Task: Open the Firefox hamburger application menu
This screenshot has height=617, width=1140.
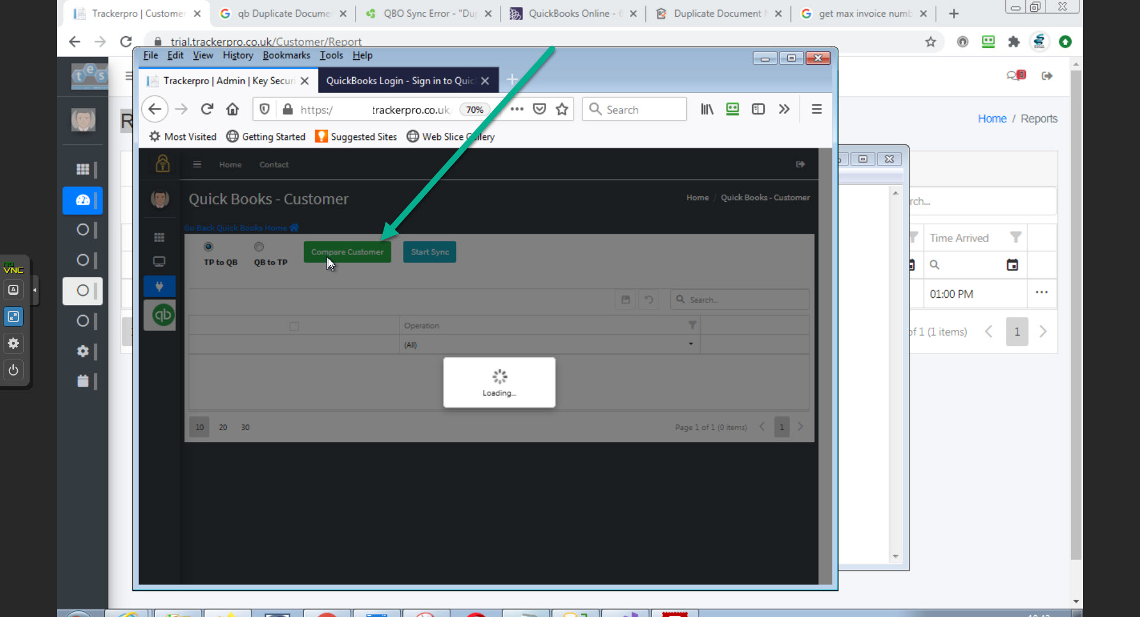Action: 817,109
